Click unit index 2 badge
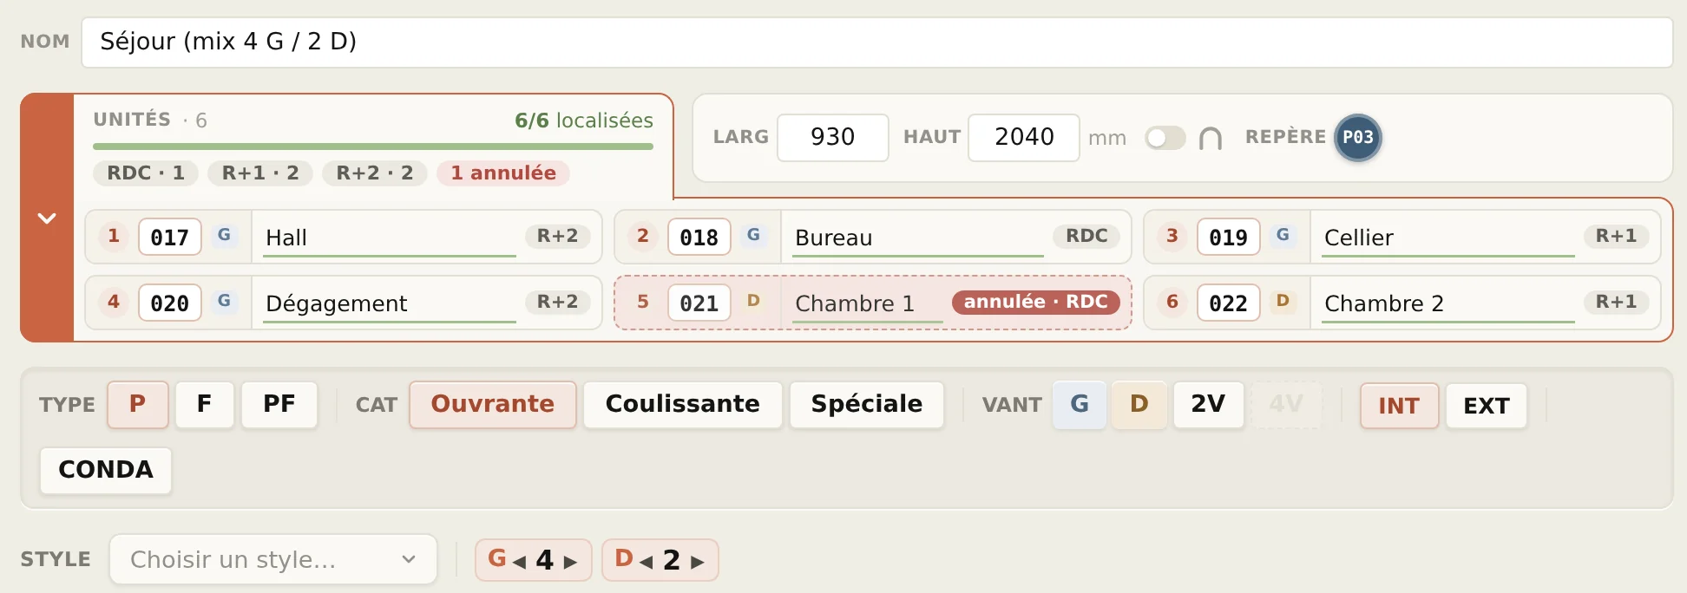Screen dimensions: 1687x593 (x=643, y=236)
